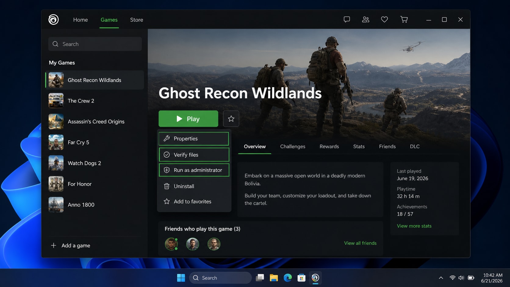The width and height of the screenshot is (510, 287).
Task: Click the plus icon for Add a game
Action: click(x=53, y=246)
